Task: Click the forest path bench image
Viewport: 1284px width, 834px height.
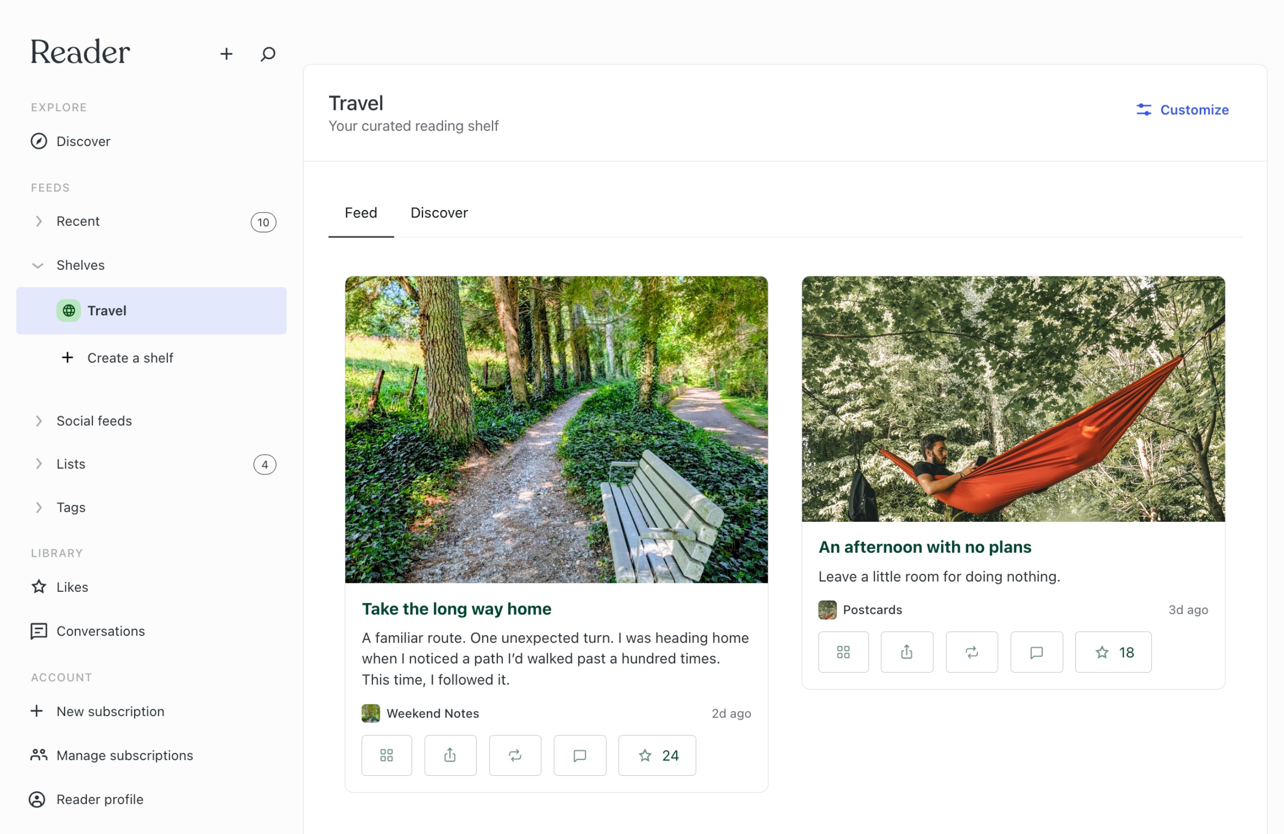Action: [x=557, y=430]
